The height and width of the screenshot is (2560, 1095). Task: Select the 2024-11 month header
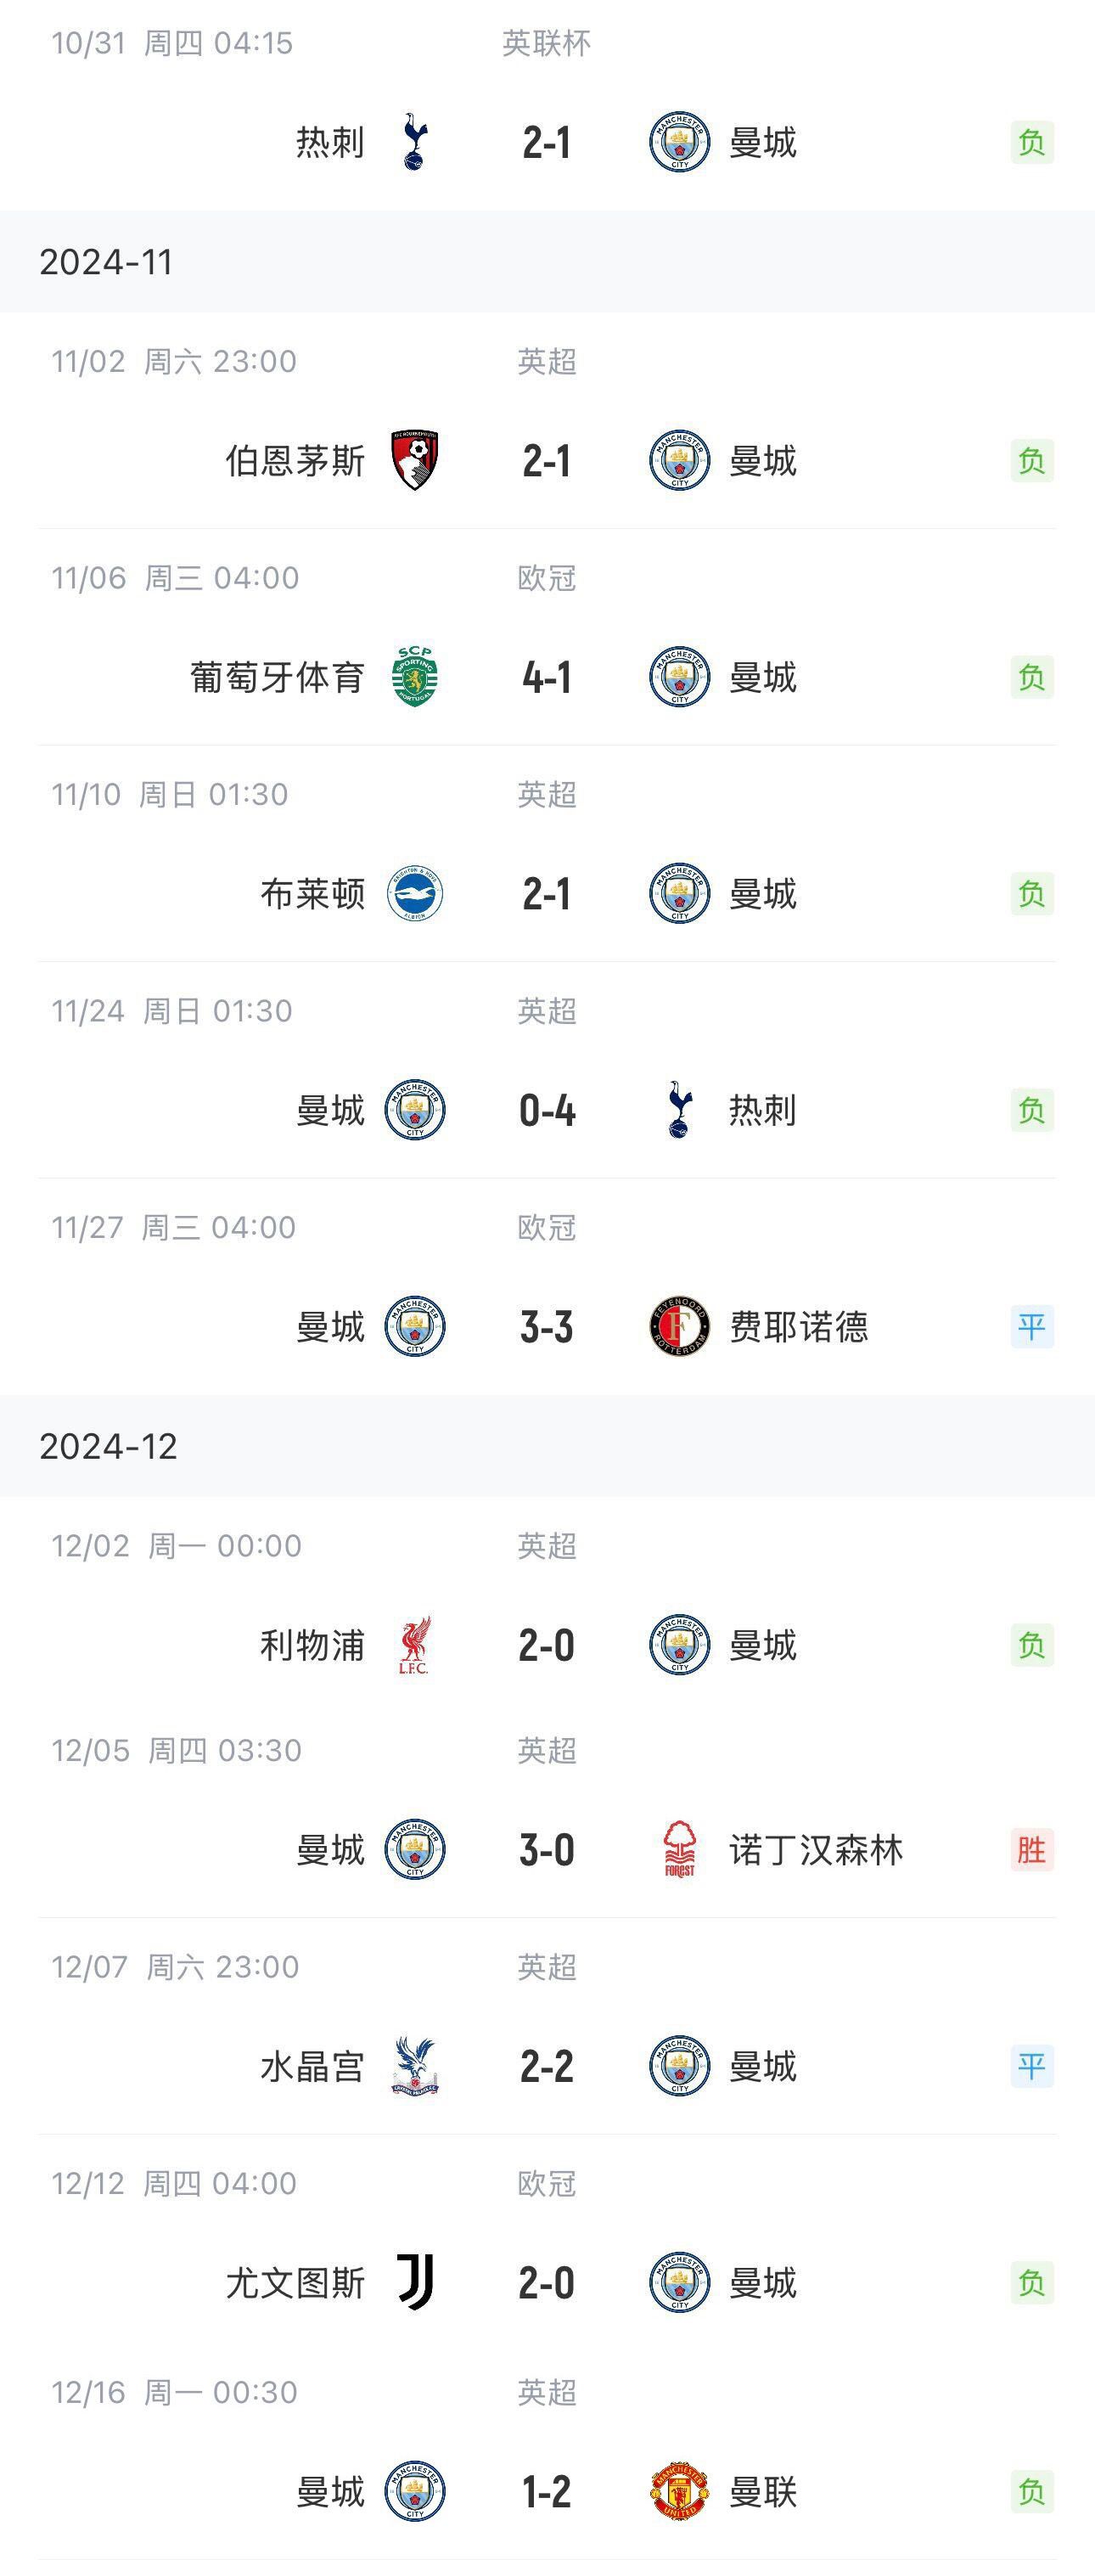tap(106, 262)
